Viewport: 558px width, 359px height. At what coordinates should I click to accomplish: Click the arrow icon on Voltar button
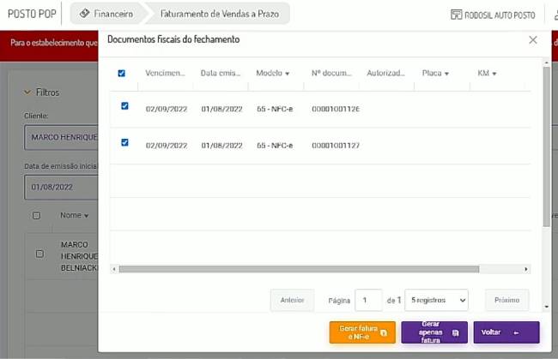pyautogui.click(x=516, y=332)
